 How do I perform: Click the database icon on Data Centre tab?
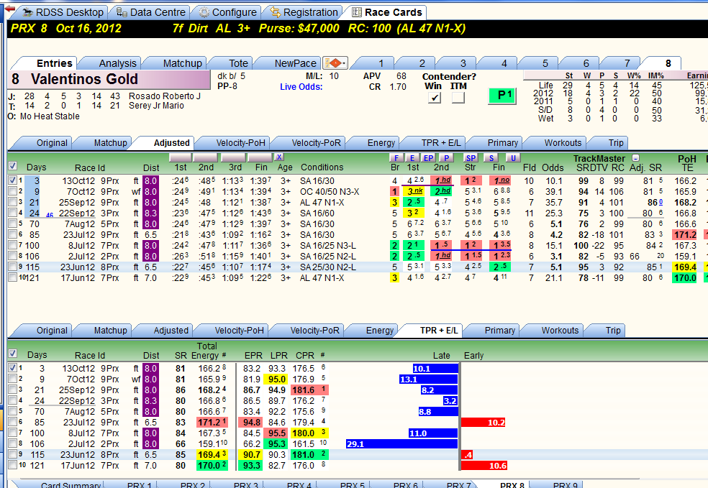(x=122, y=13)
